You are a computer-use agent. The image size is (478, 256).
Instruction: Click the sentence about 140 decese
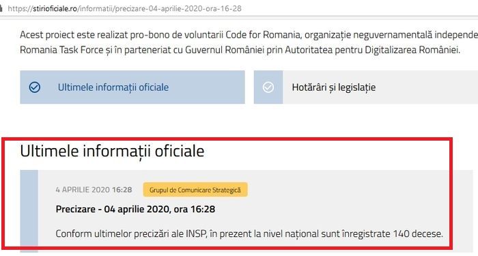click(249, 233)
